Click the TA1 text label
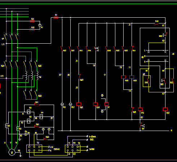 [9, 126]
